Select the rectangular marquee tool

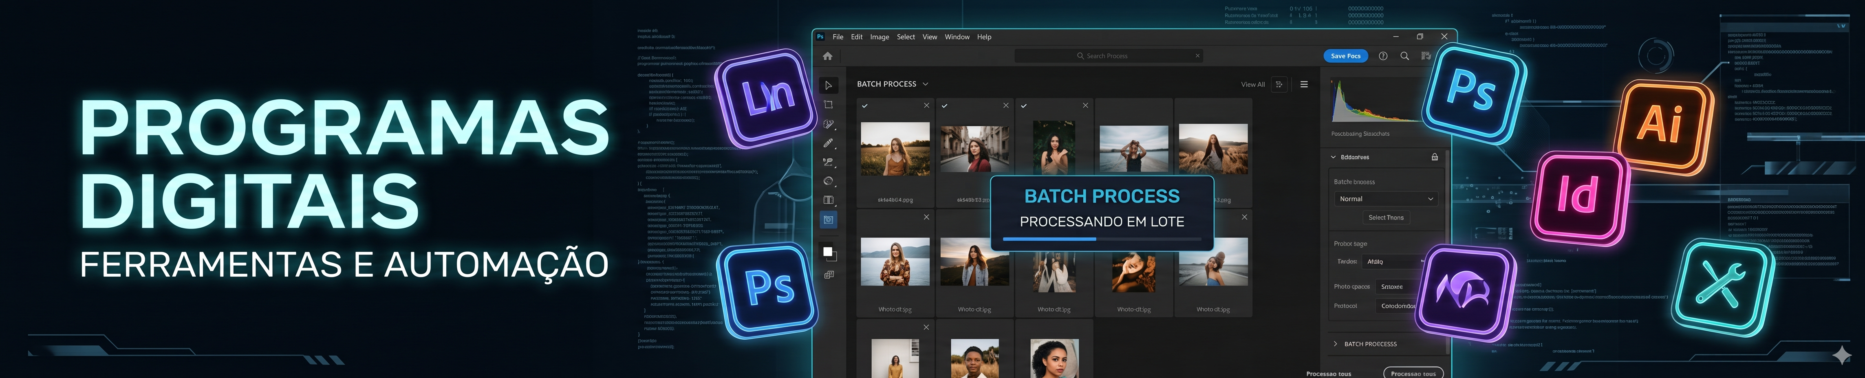[x=829, y=105]
